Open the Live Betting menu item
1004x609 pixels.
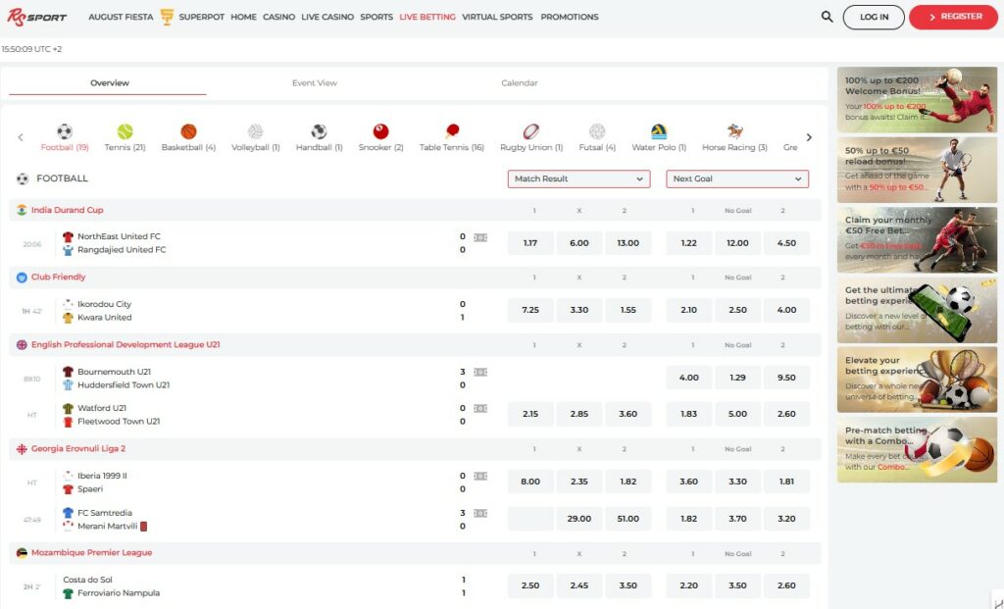click(x=427, y=18)
